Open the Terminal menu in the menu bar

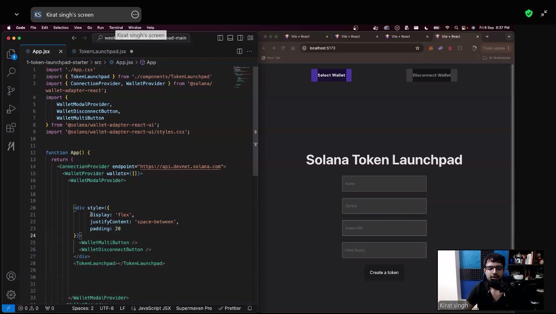pyautogui.click(x=115, y=27)
